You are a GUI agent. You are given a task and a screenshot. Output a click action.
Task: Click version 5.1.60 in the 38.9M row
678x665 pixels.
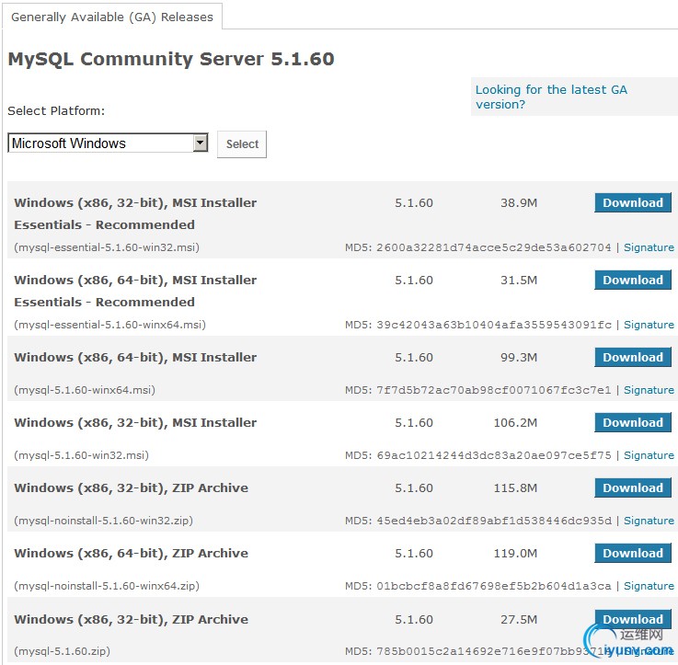click(x=414, y=202)
